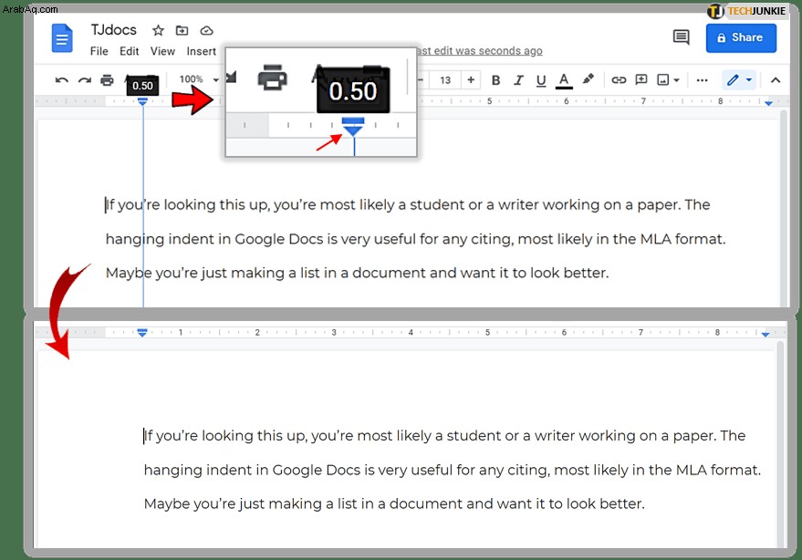Click the font size field showing 13
Image resolution: width=802 pixels, height=560 pixels.
pyautogui.click(x=445, y=79)
